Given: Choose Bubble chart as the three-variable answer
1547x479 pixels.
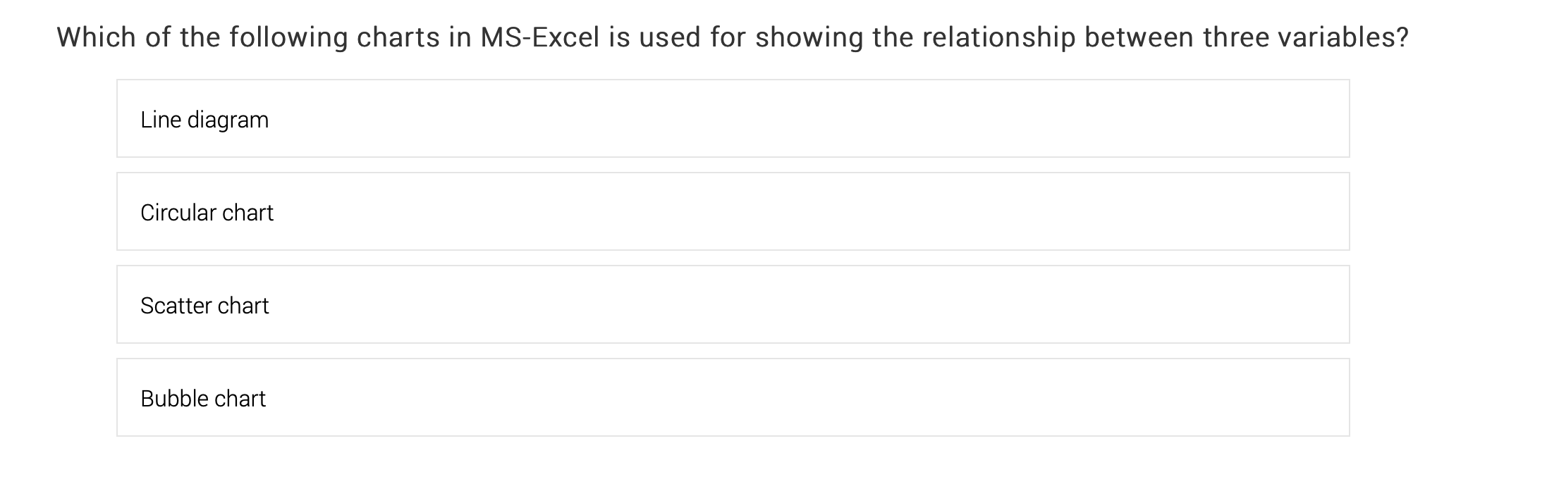Looking at the screenshot, I should pyautogui.click(x=733, y=397).
